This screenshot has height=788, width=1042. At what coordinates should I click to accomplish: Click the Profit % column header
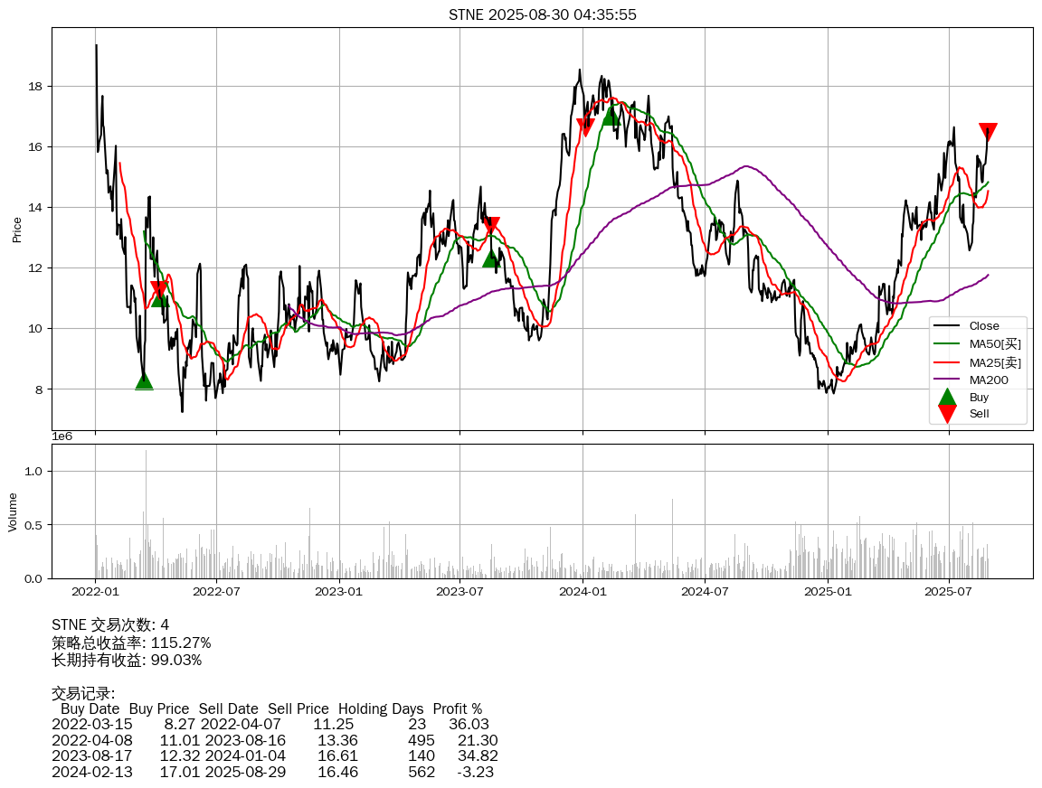[x=457, y=708]
